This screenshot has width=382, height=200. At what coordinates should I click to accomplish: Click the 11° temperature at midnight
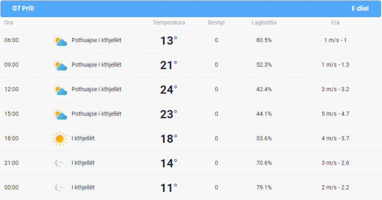169,188
